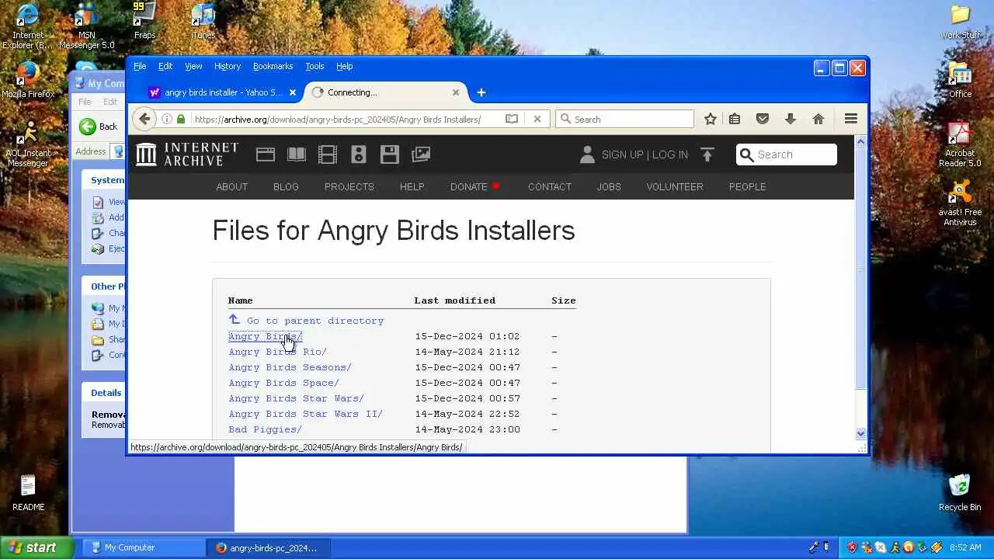Click the Internet Archive logo
The height and width of the screenshot is (559, 994).
(187, 154)
